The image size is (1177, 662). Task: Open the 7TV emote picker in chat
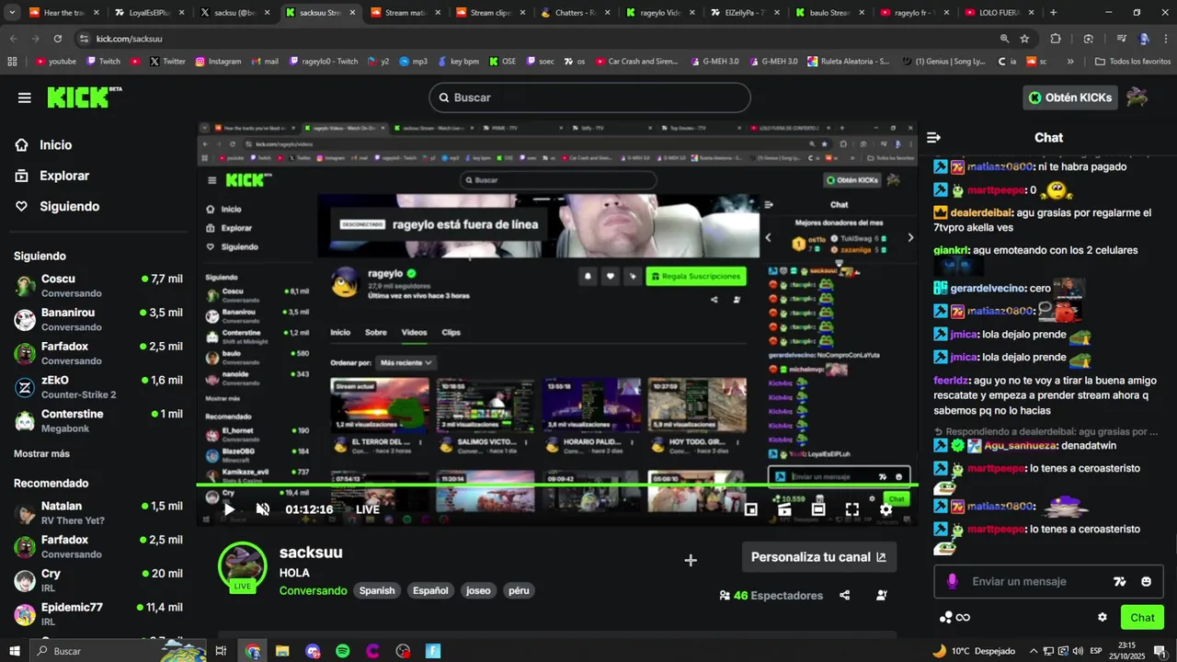pyautogui.click(x=1119, y=581)
